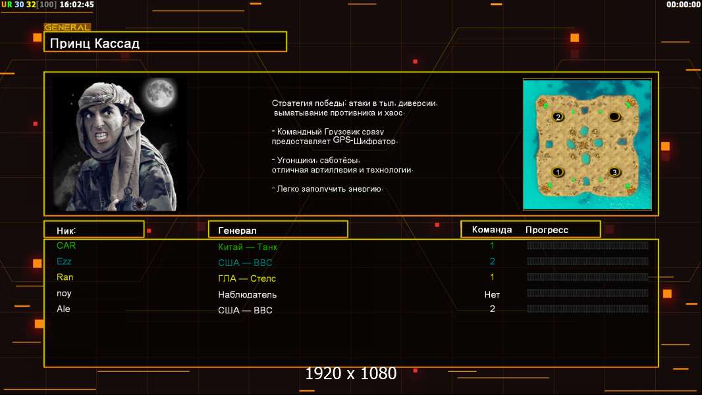Click Ale's loading progress bar
Image resolution: width=702 pixels, height=395 pixels.
pyautogui.click(x=587, y=309)
